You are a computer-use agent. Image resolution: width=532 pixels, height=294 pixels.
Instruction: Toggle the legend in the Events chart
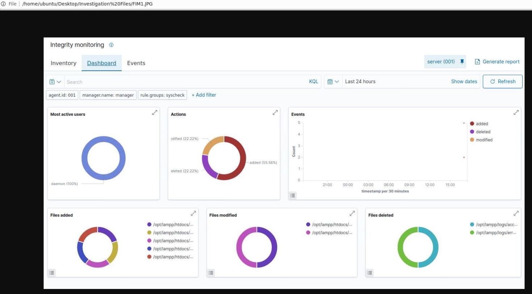pos(293,196)
